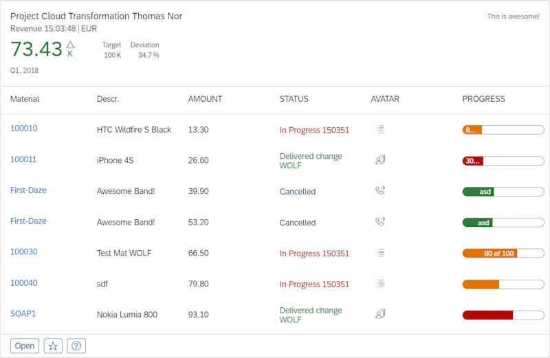Click the Q1, 2018 period label
Viewport: 550px width, 358px height.
pyautogui.click(x=24, y=71)
